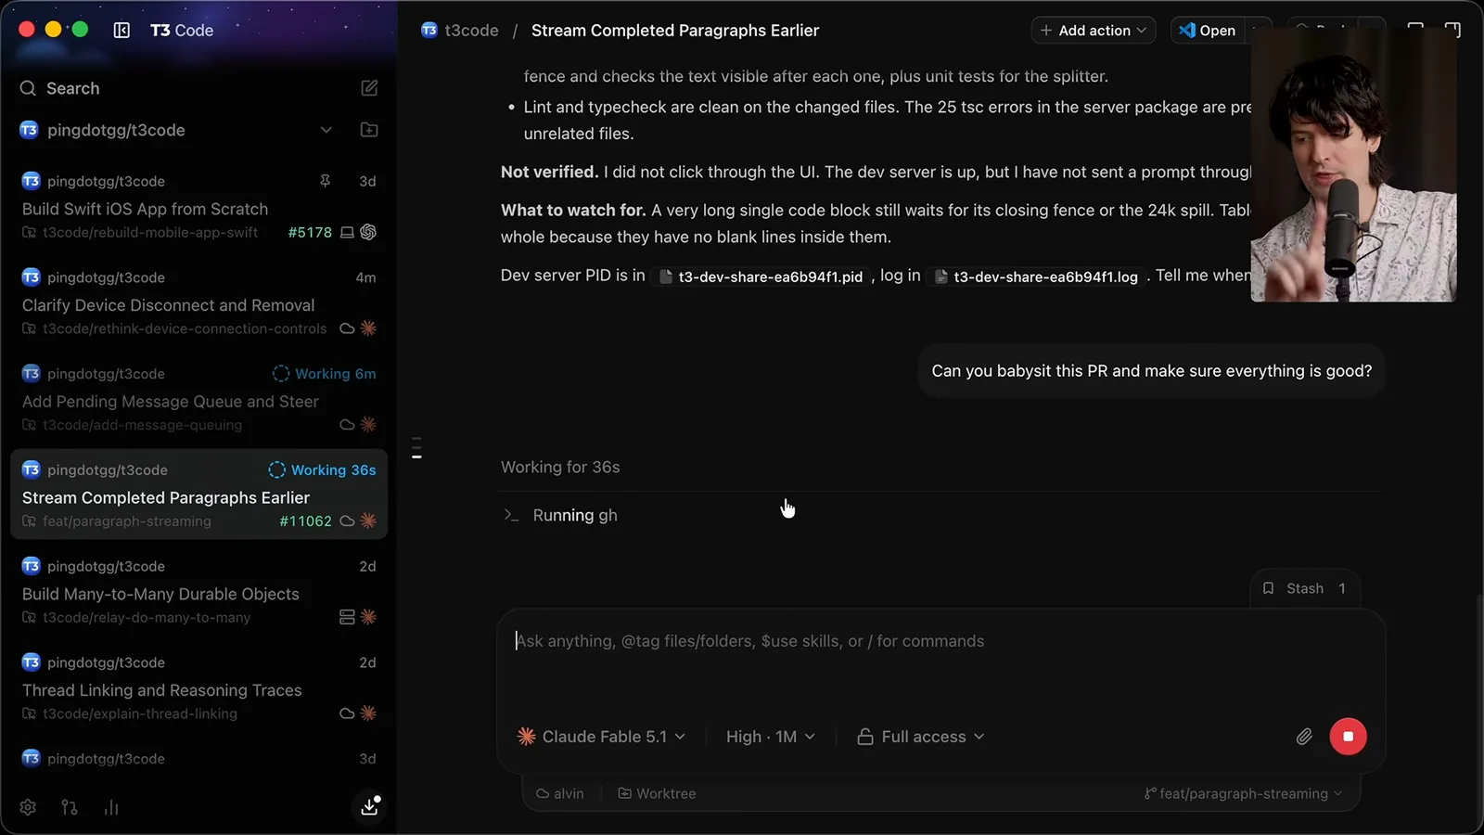This screenshot has width=1484, height=835.
Task: Open the Claude Fable 5.1 model dropdown
Action: coord(601,737)
